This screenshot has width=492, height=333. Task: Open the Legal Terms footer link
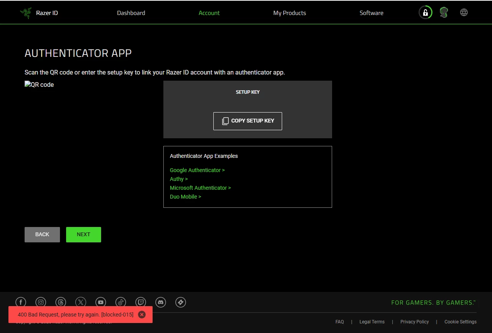click(x=372, y=322)
